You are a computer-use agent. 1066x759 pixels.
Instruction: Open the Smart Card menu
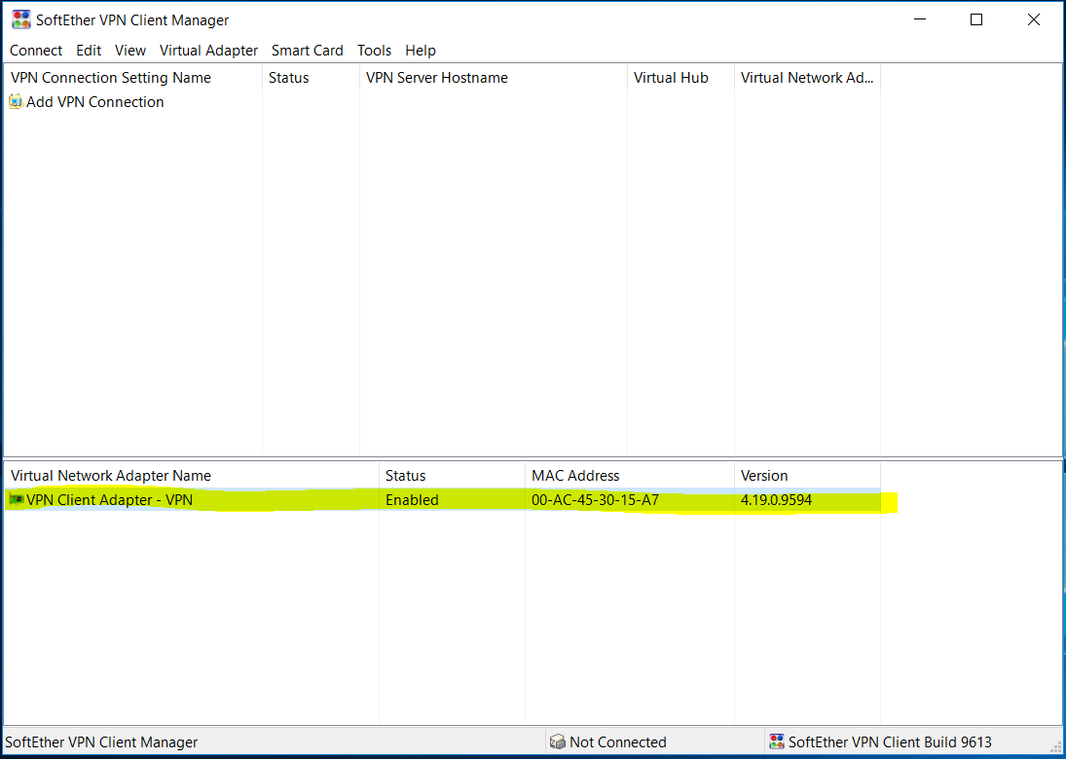(308, 51)
